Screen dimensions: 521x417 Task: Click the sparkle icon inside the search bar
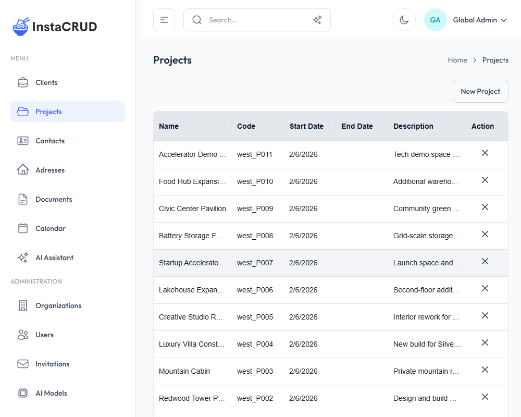(317, 19)
